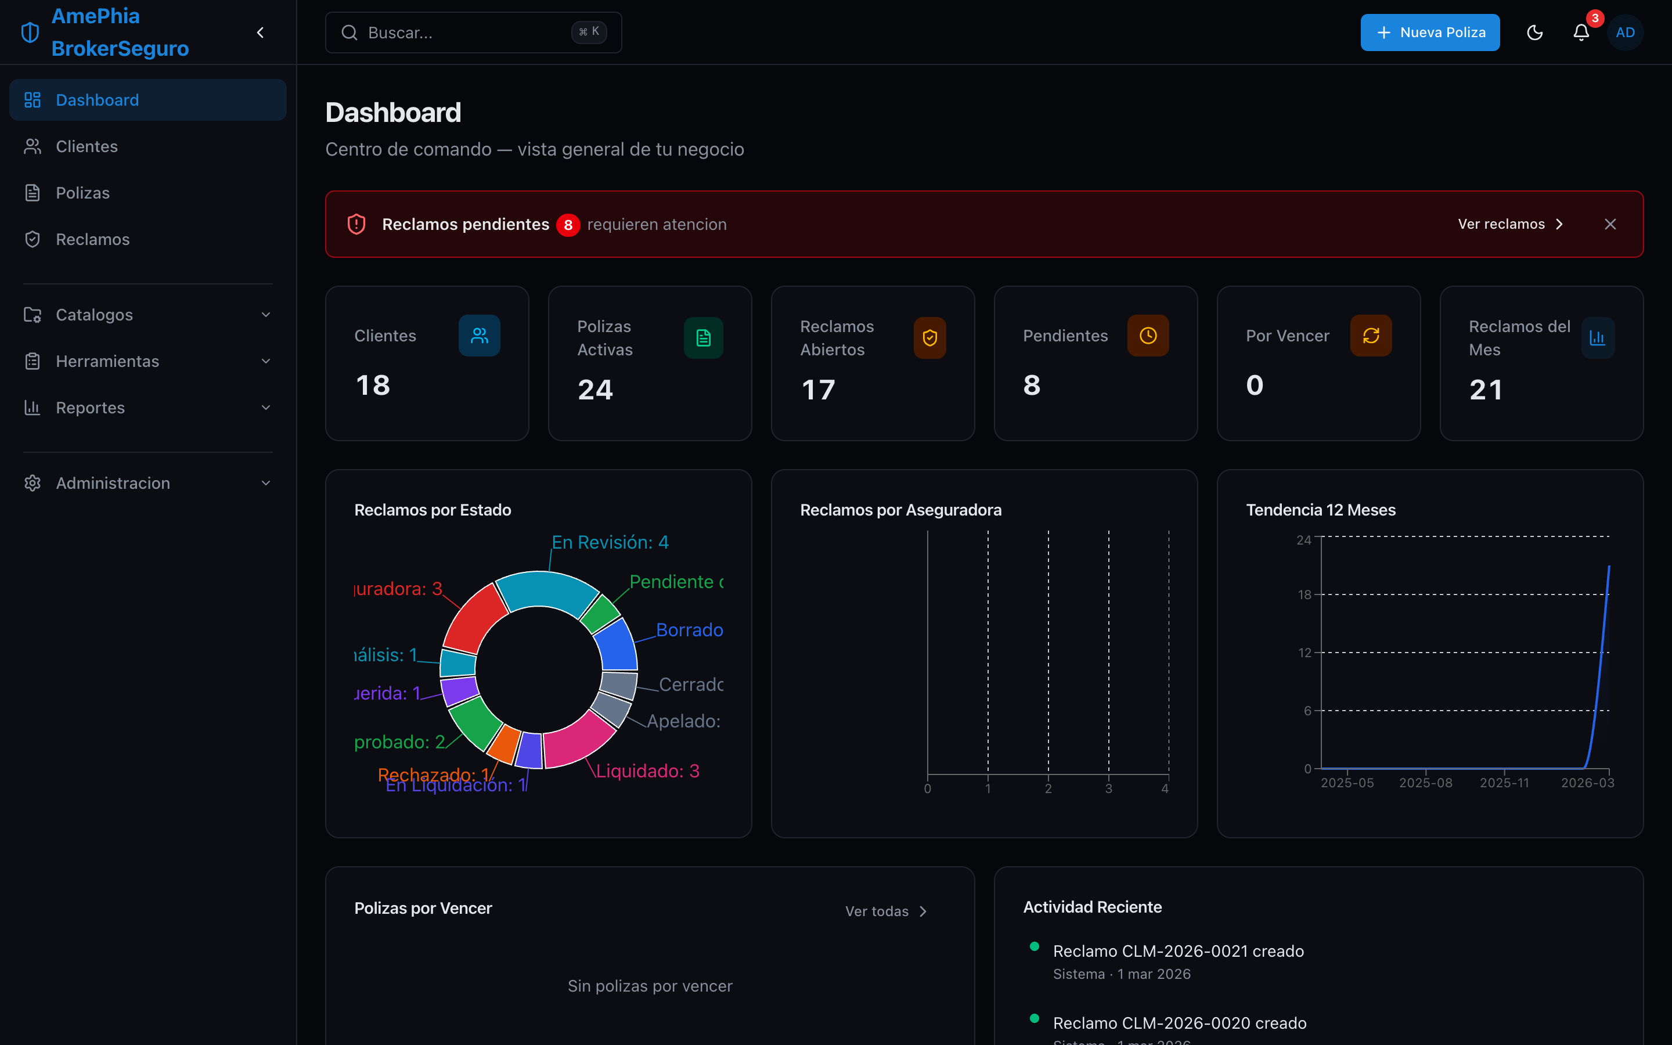Click the Clientes card people icon
Viewport: 1672px width, 1045px height.
click(x=480, y=336)
